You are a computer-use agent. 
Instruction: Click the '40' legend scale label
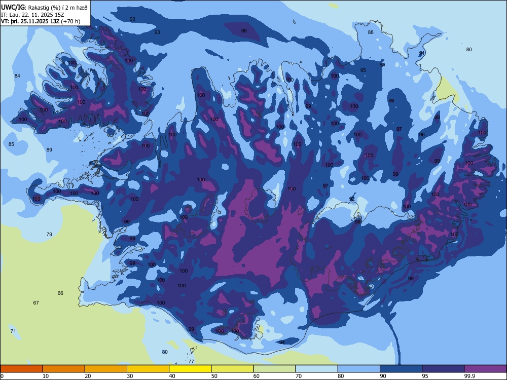(x=172, y=376)
